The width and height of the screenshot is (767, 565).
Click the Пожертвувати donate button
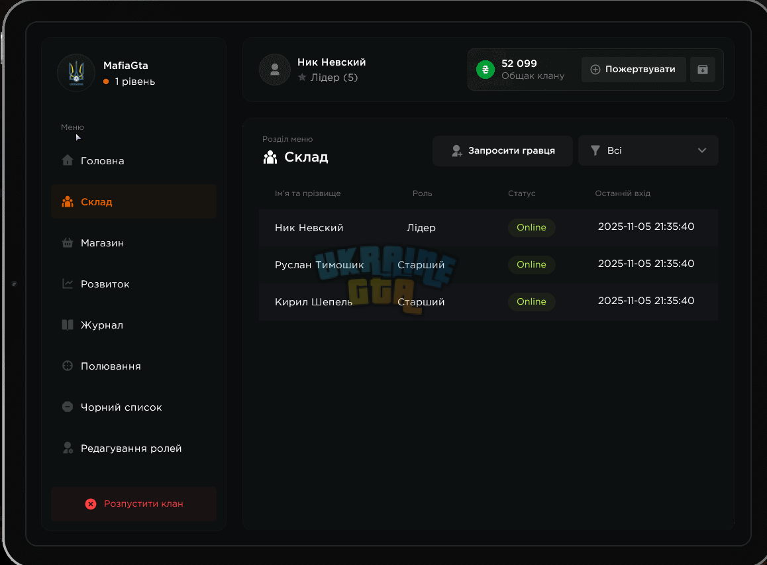coord(633,70)
